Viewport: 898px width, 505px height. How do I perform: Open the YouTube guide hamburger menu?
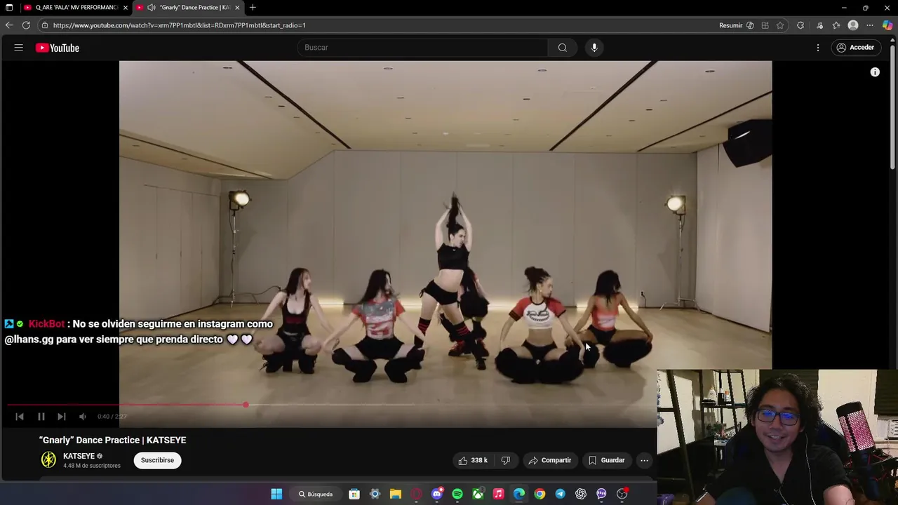pyautogui.click(x=19, y=48)
